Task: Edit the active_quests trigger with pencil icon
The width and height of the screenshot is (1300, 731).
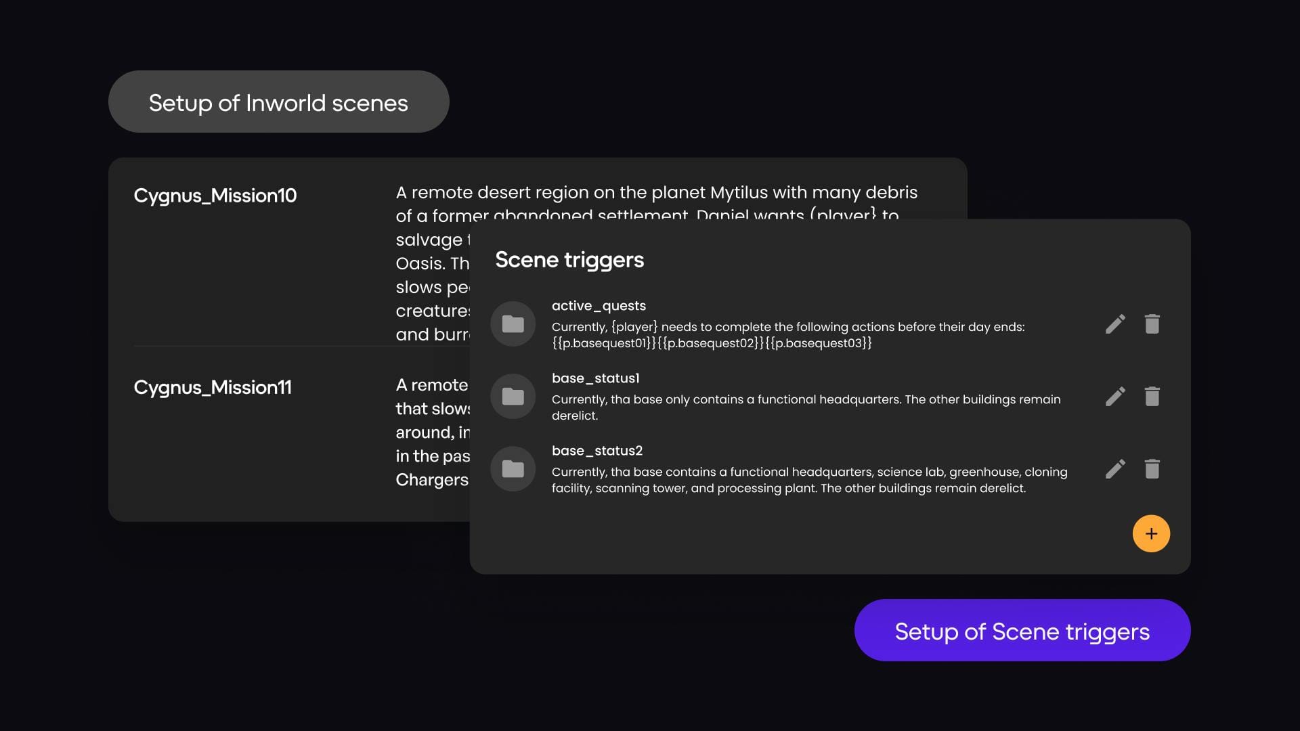Action: point(1115,324)
